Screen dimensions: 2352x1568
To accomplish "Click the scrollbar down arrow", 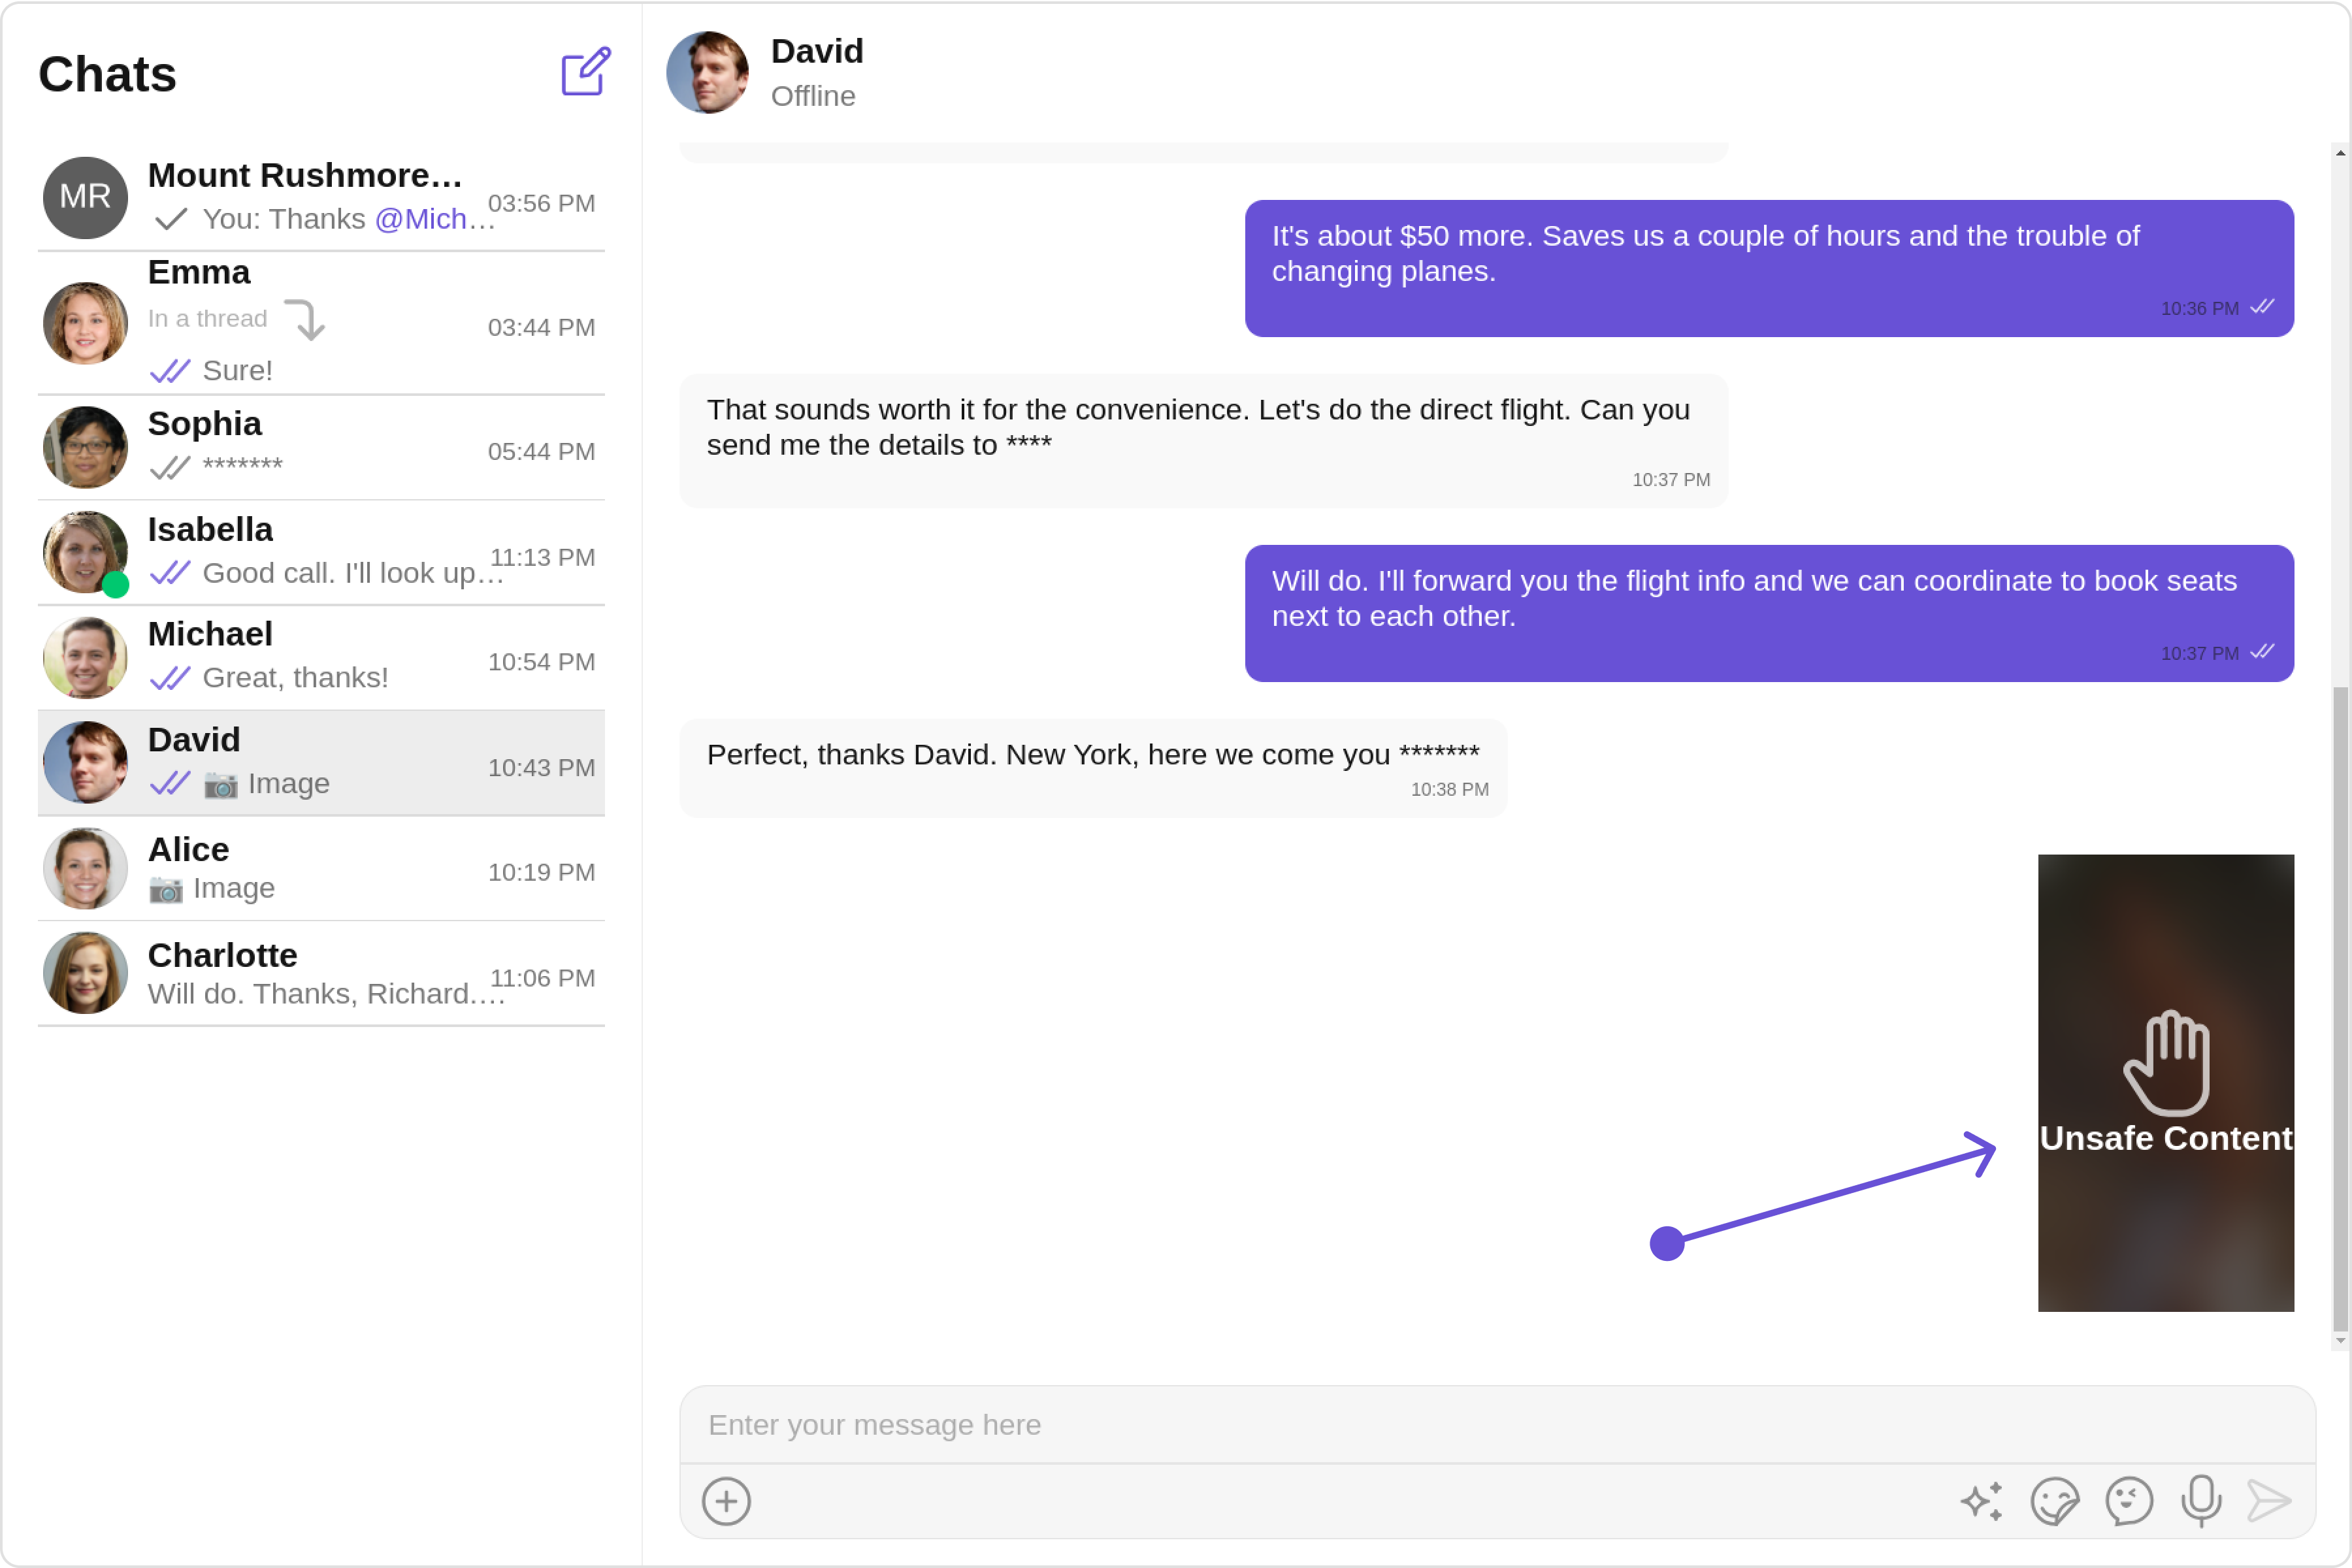I will [x=2340, y=1341].
